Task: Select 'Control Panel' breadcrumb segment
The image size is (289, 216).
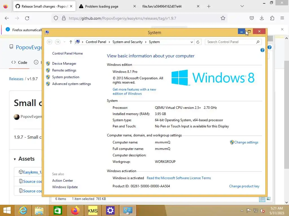Action: (96, 42)
